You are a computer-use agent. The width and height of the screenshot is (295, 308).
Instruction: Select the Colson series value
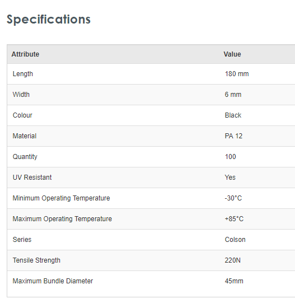click(235, 240)
